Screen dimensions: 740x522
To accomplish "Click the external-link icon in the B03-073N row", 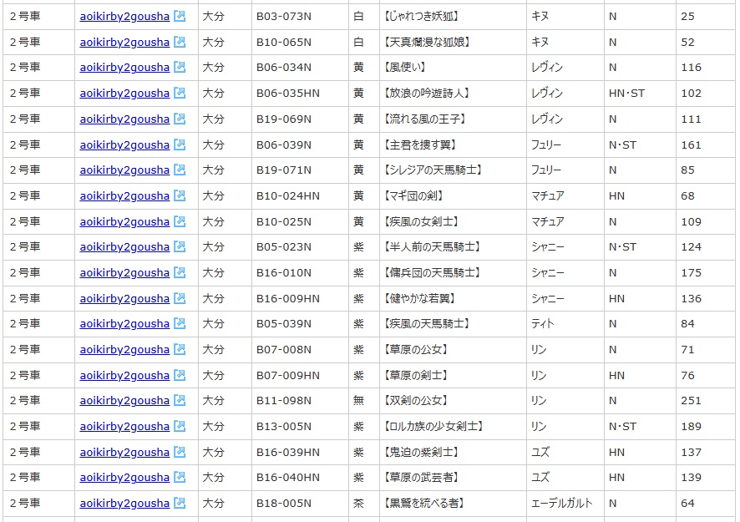I will (x=180, y=16).
